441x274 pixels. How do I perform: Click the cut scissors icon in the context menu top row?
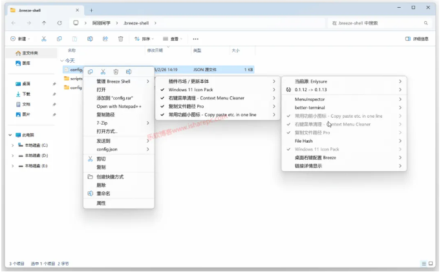tap(103, 72)
